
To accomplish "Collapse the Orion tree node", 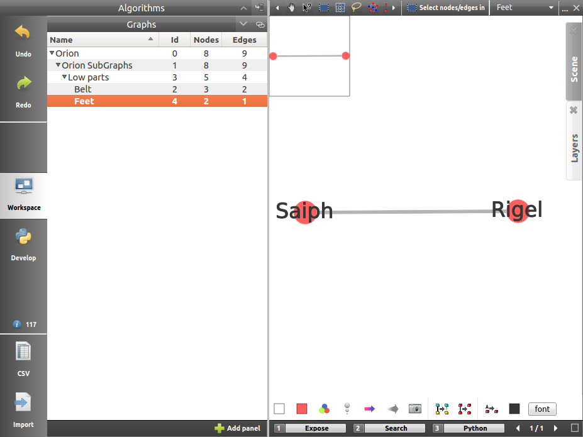I will coord(52,53).
